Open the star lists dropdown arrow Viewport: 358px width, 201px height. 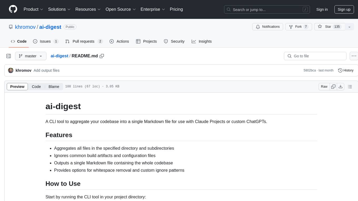point(349,27)
